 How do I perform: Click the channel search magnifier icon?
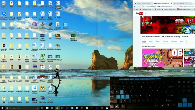pos(187,41)
